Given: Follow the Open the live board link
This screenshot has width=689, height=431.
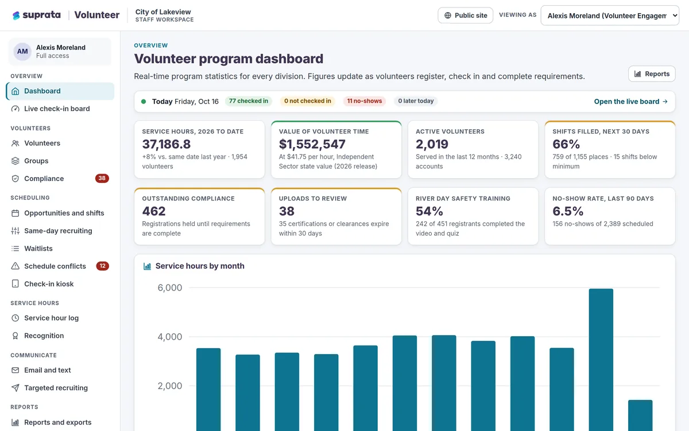Looking at the screenshot, I should coord(630,102).
